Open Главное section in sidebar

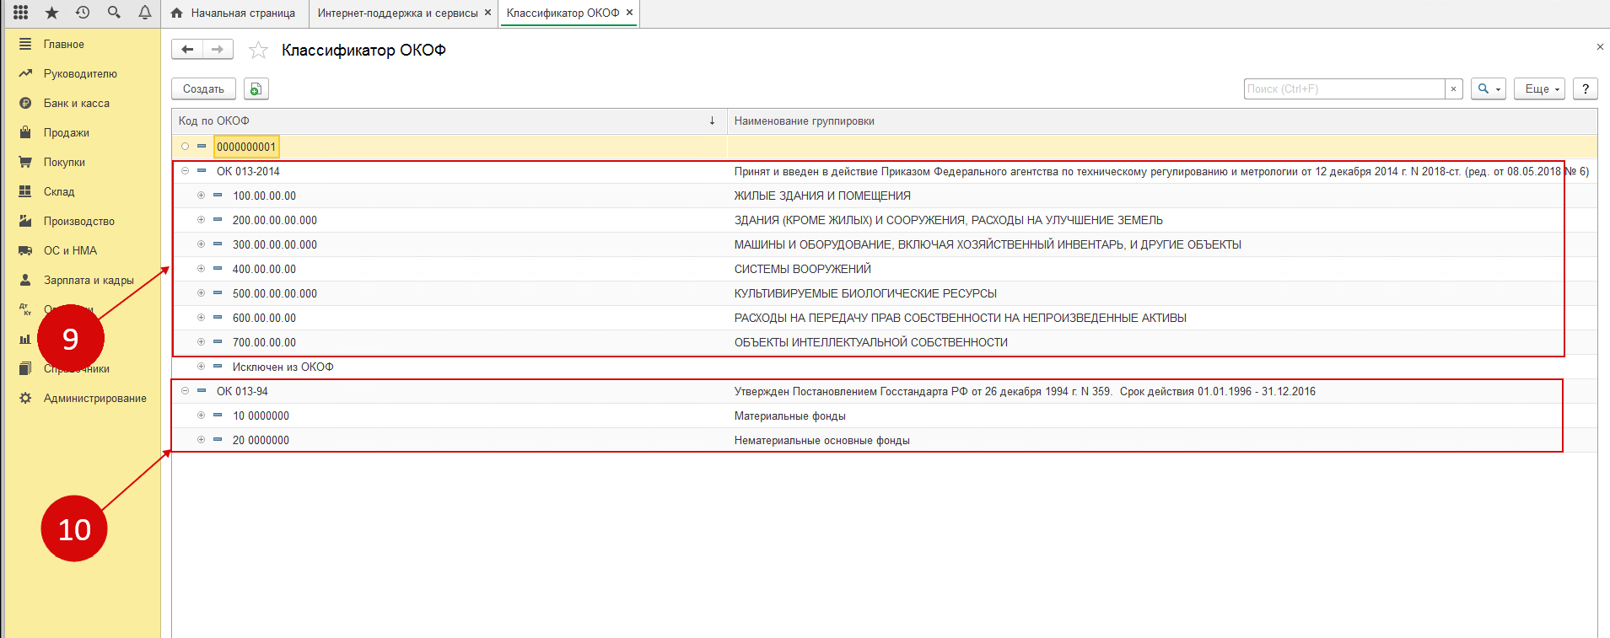(x=64, y=44)
